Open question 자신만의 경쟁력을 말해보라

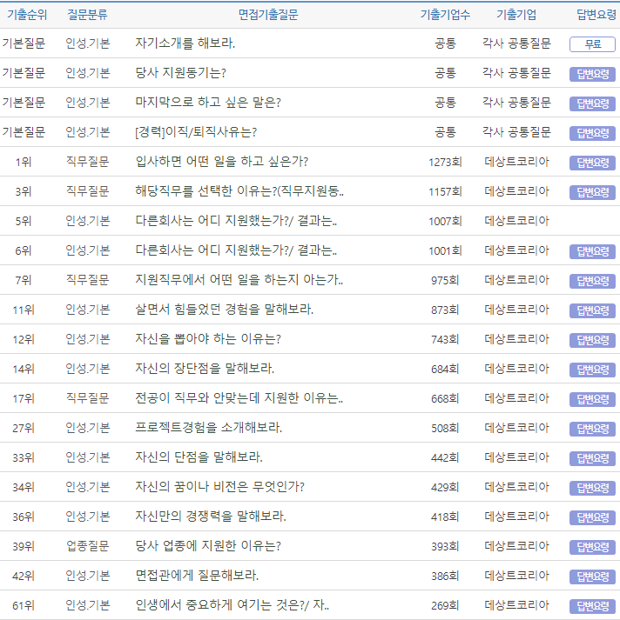click(211, 517)
